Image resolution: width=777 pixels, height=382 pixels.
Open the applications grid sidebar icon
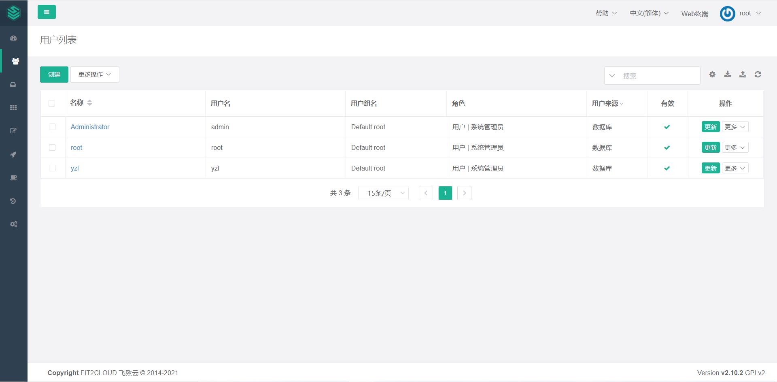[x=13, y=108]
